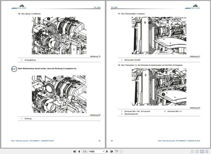Click step 12 text about 2 Schrauben

click(x=152, y=65)
